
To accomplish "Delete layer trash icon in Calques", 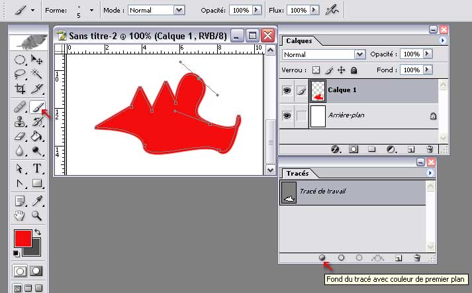I will (430, 149).
